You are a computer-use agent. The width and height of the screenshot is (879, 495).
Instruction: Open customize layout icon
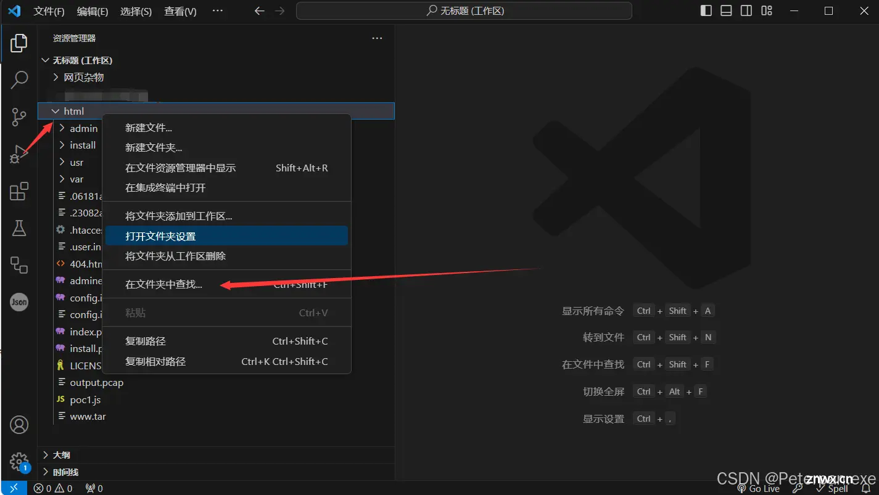tap(767, 11)
